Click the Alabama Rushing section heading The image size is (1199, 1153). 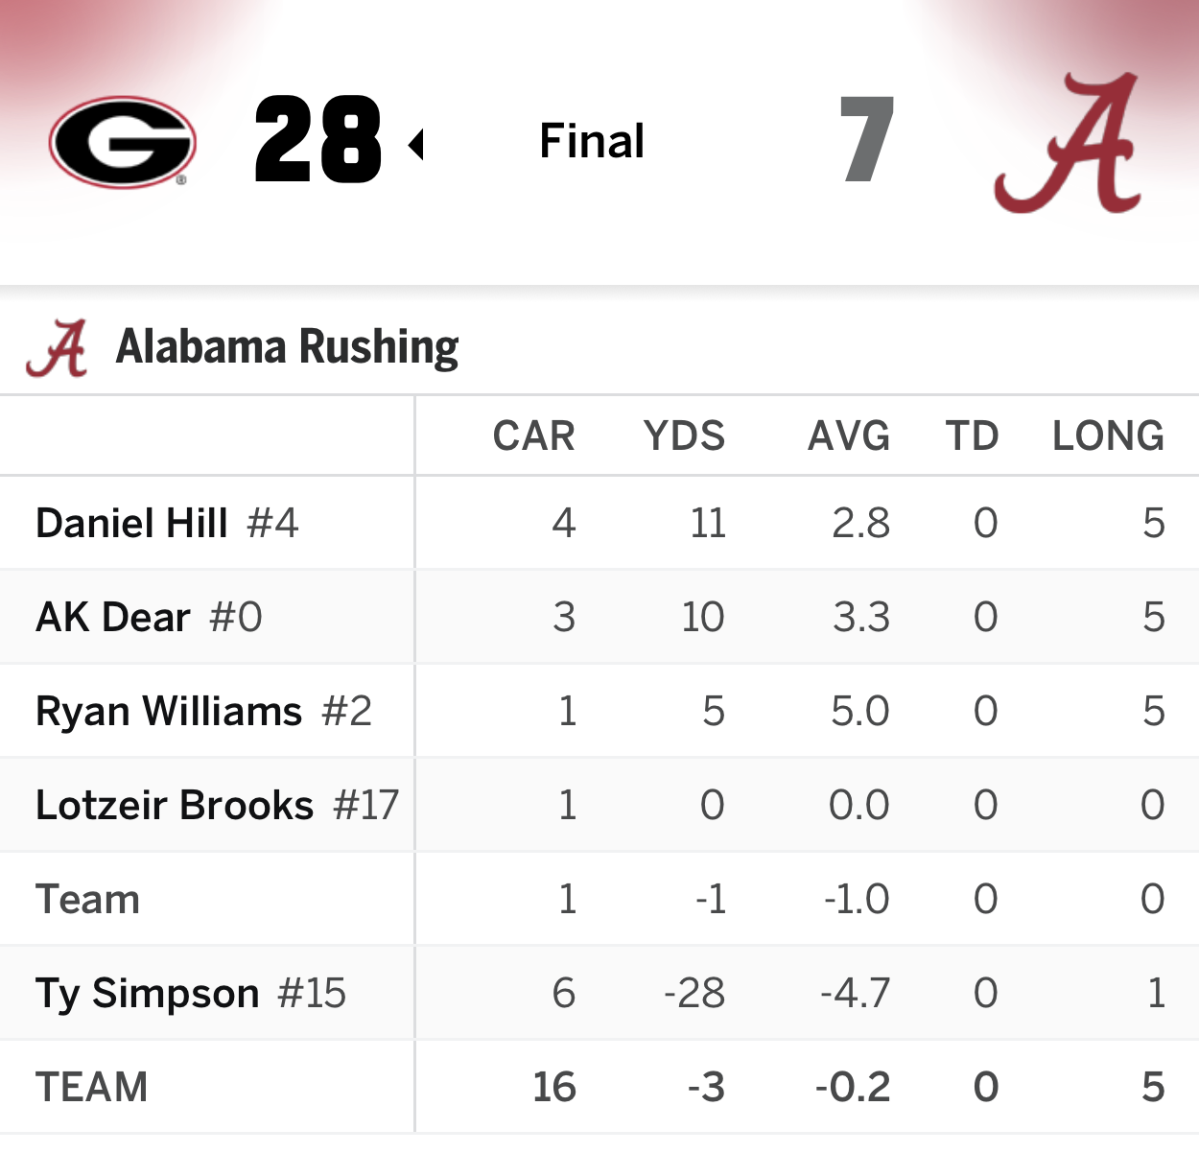(x=287, y=347)
